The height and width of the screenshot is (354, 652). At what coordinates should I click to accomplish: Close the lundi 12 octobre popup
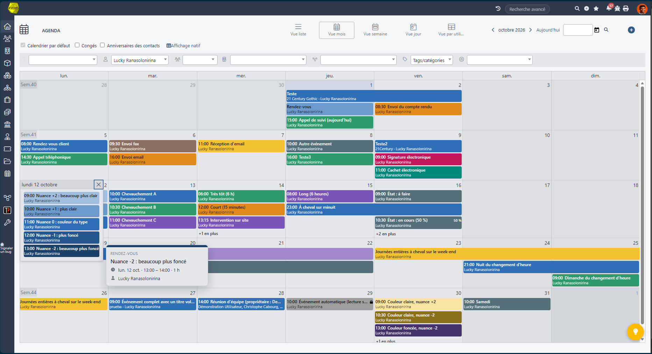pos(99,185)
